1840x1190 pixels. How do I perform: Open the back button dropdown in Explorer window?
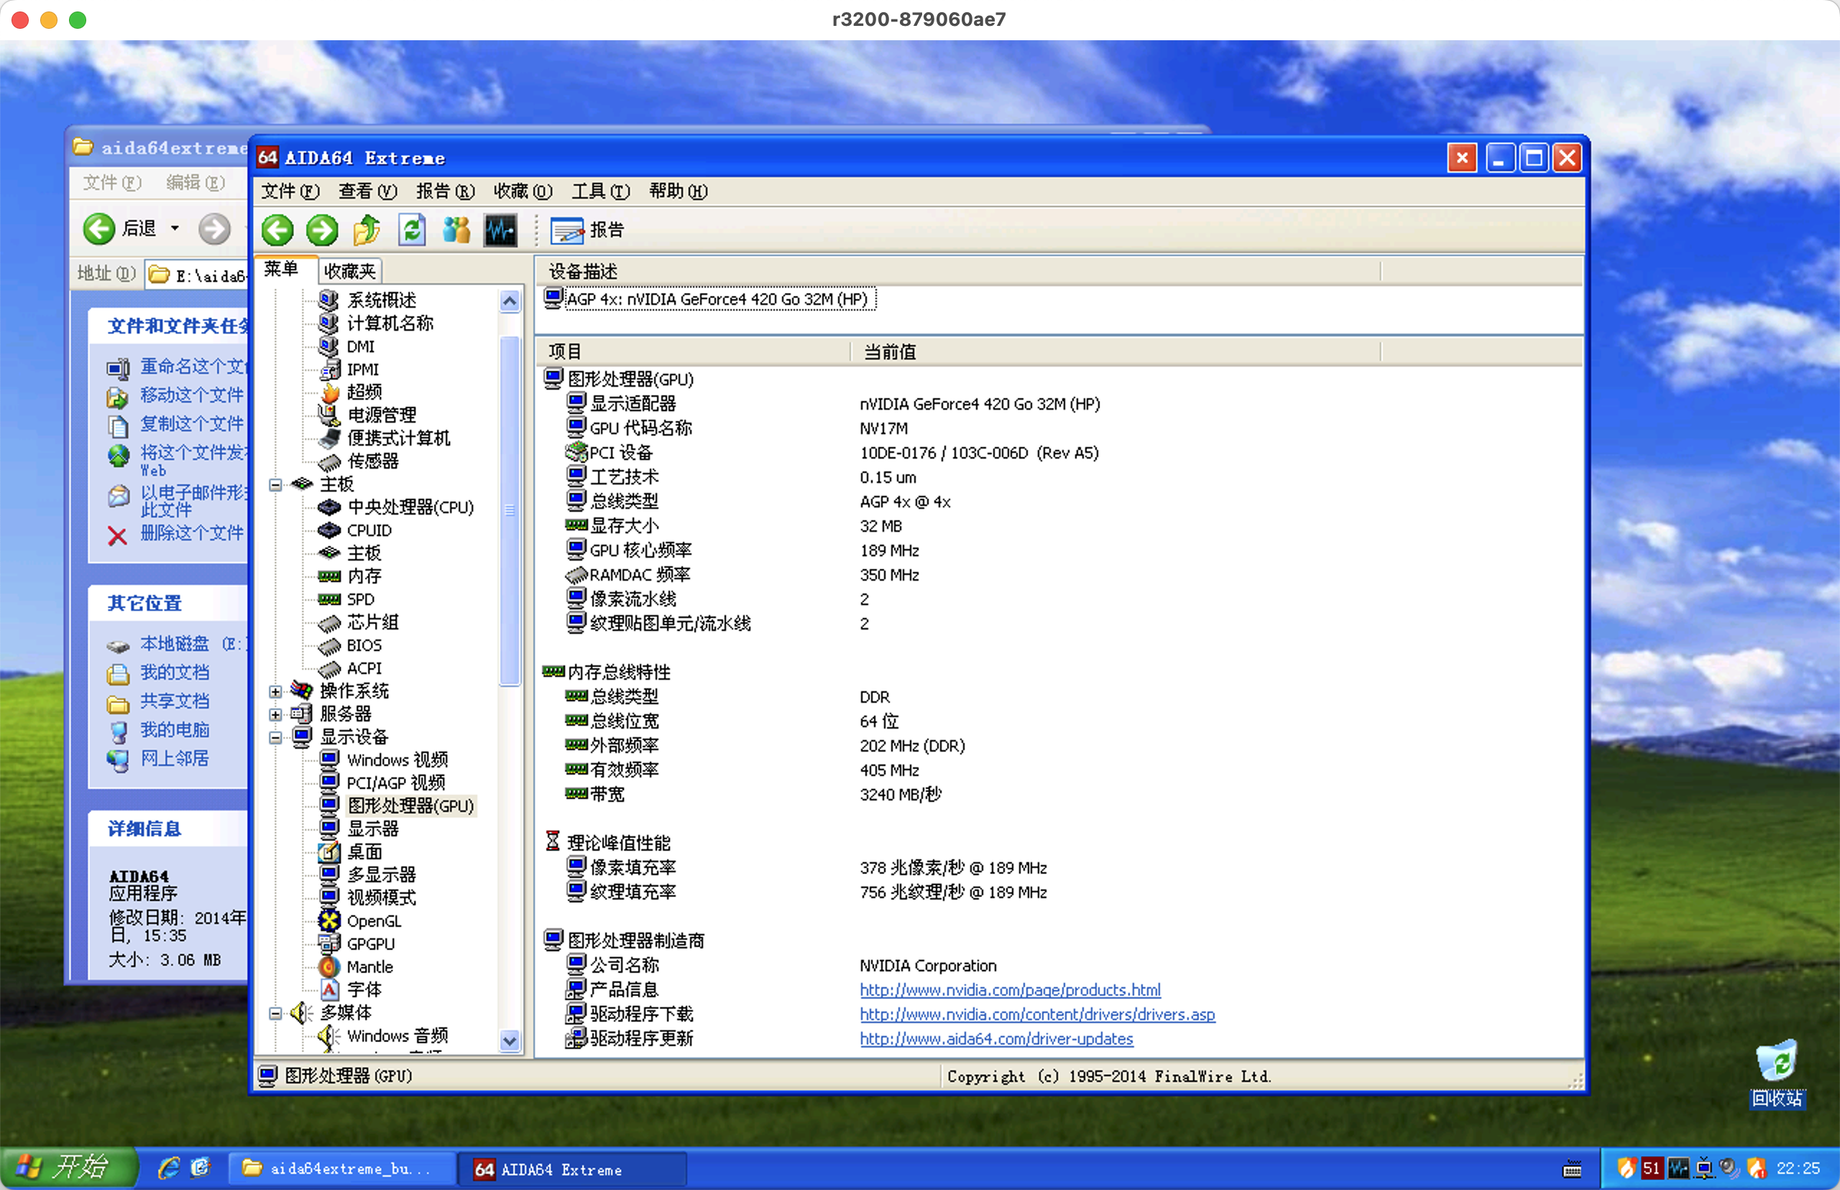[x=175, y=228]
